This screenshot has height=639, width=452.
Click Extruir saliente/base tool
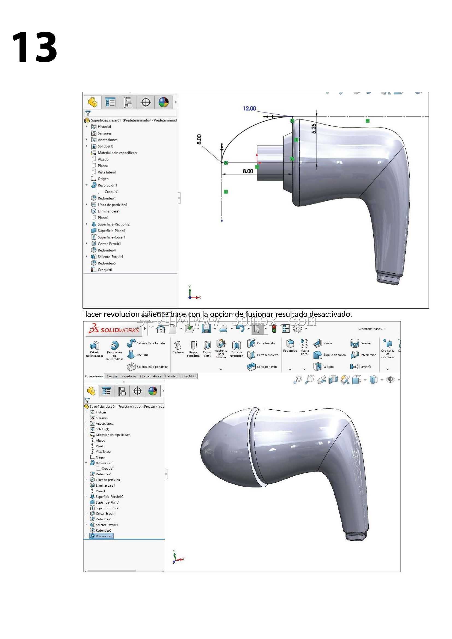pos(94,350)
